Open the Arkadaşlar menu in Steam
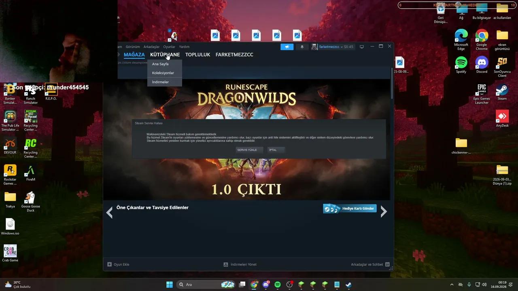The height and width of the screenshot is (291, 518). pyautogui.click(x=151, y=47)
